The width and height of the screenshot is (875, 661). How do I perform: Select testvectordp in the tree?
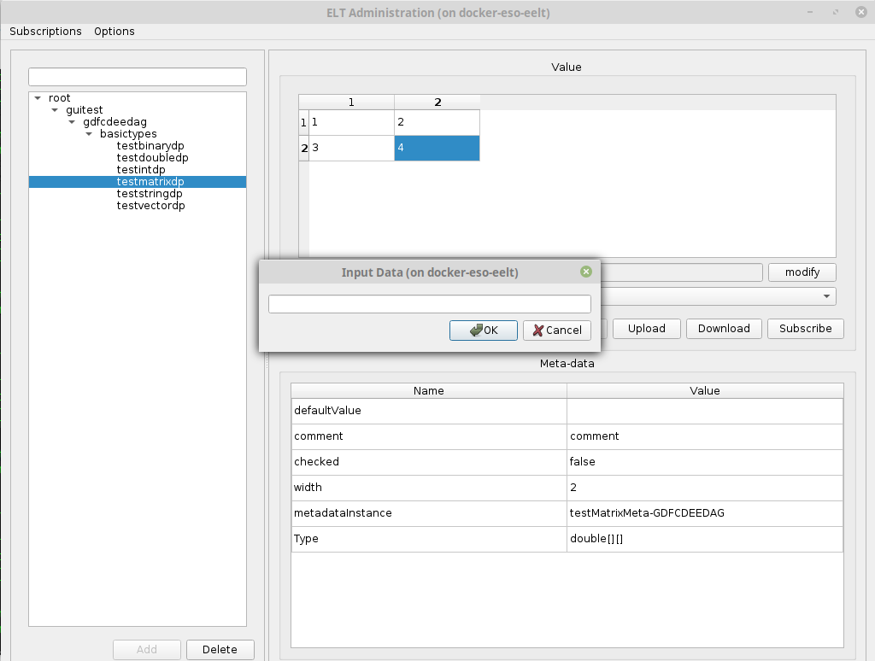[150, 206]
